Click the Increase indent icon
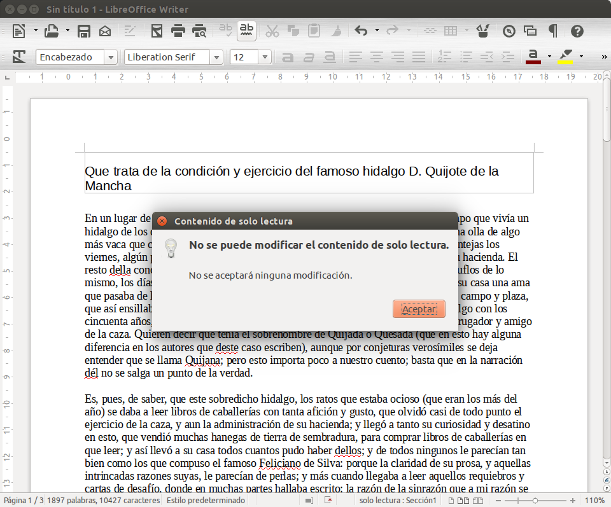 508,57
